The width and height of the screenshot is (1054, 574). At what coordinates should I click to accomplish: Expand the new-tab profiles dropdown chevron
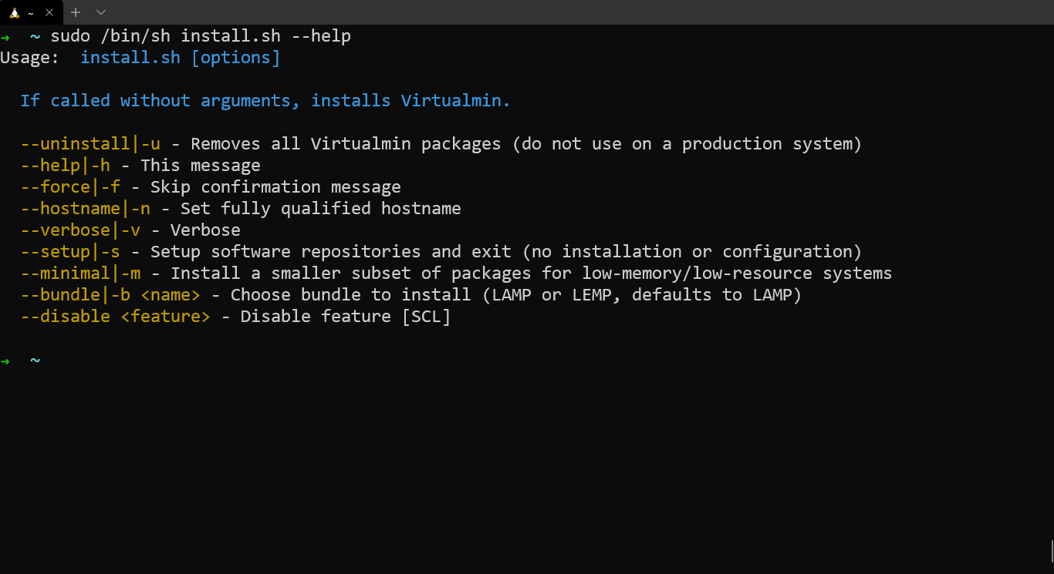click(x=101, y=12)
